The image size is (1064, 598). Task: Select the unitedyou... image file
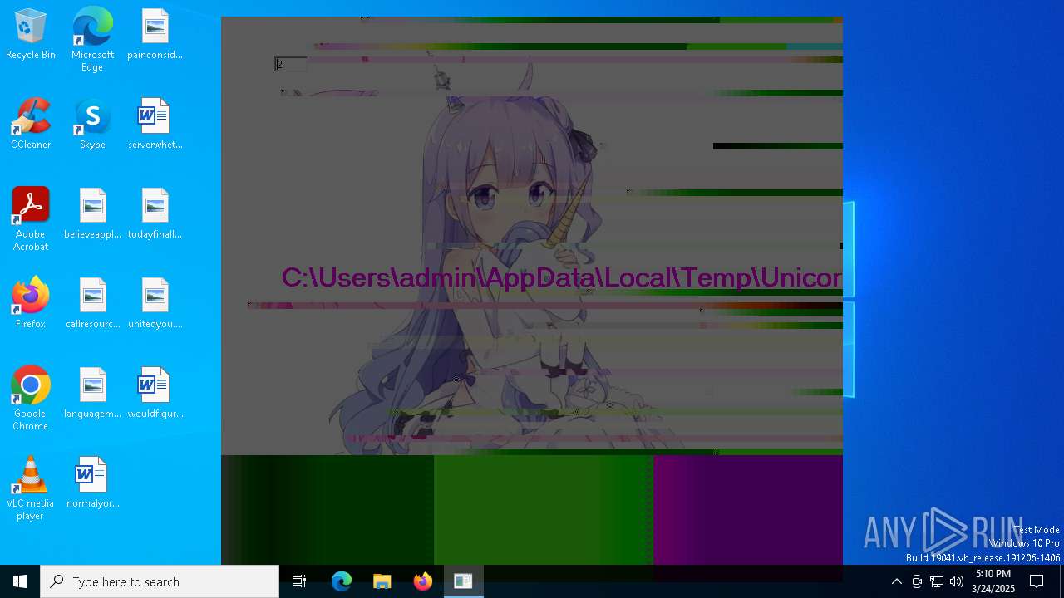coord(155,304)
